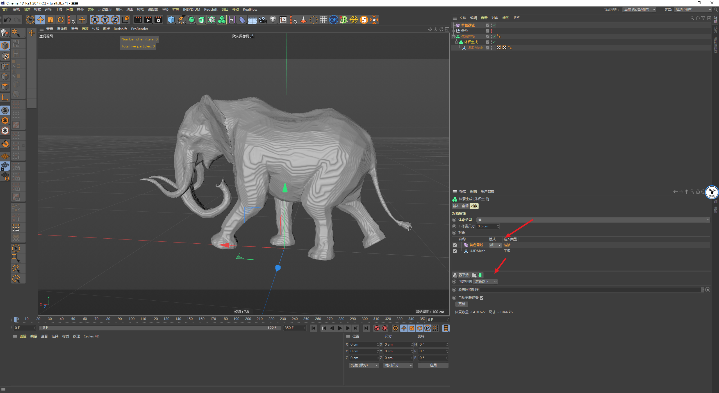Open Edit Render Settings icon
This screenshot has width=719, height=393.
[x=158, y=20]
